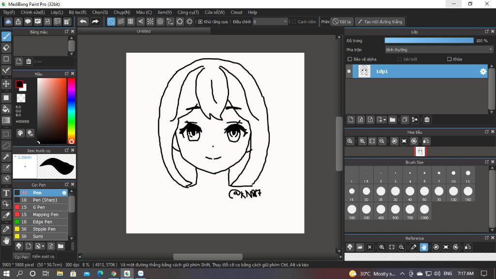Click the Độ trong opacity slider

coord(429,41)
